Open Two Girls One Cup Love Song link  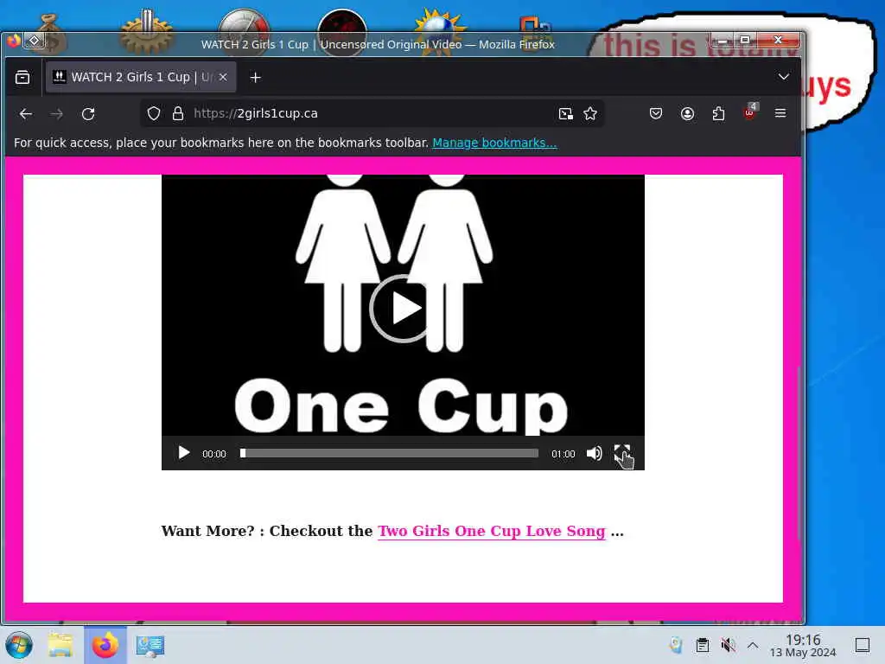pos(492,531)
